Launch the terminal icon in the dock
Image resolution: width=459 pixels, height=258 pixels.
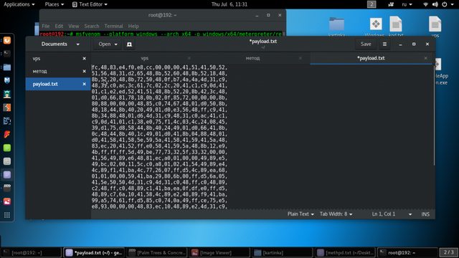pos(7,54)
